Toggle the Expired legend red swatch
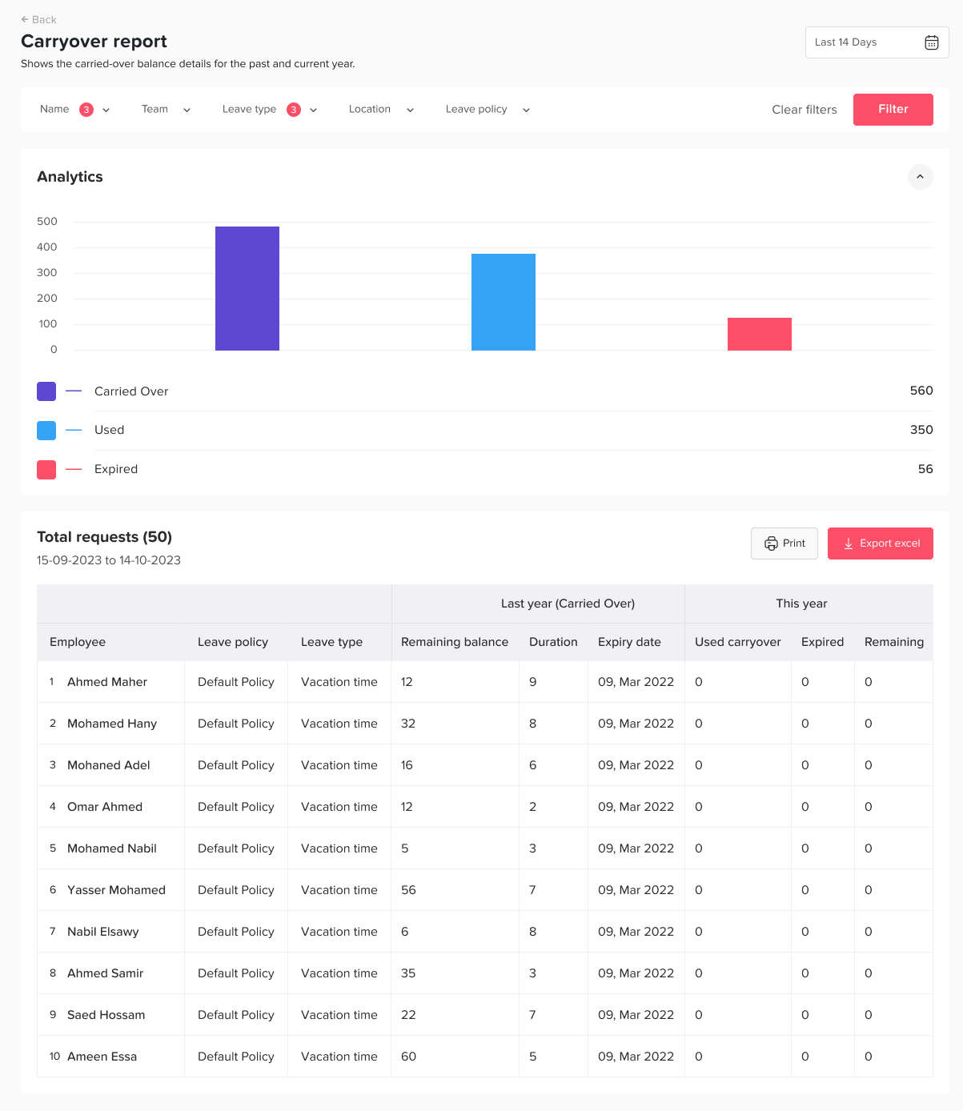The height and width of the screenshot is (1111, 963). 46,470
